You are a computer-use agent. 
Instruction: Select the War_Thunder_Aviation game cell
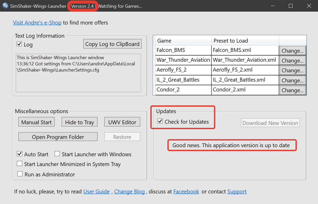[x=183, y=60]
